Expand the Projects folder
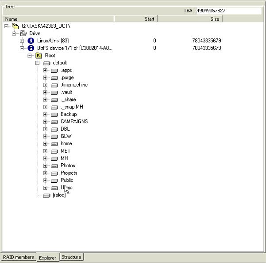Screen dimensions: 266x263 pyautogui.click(x=45, y=173)
